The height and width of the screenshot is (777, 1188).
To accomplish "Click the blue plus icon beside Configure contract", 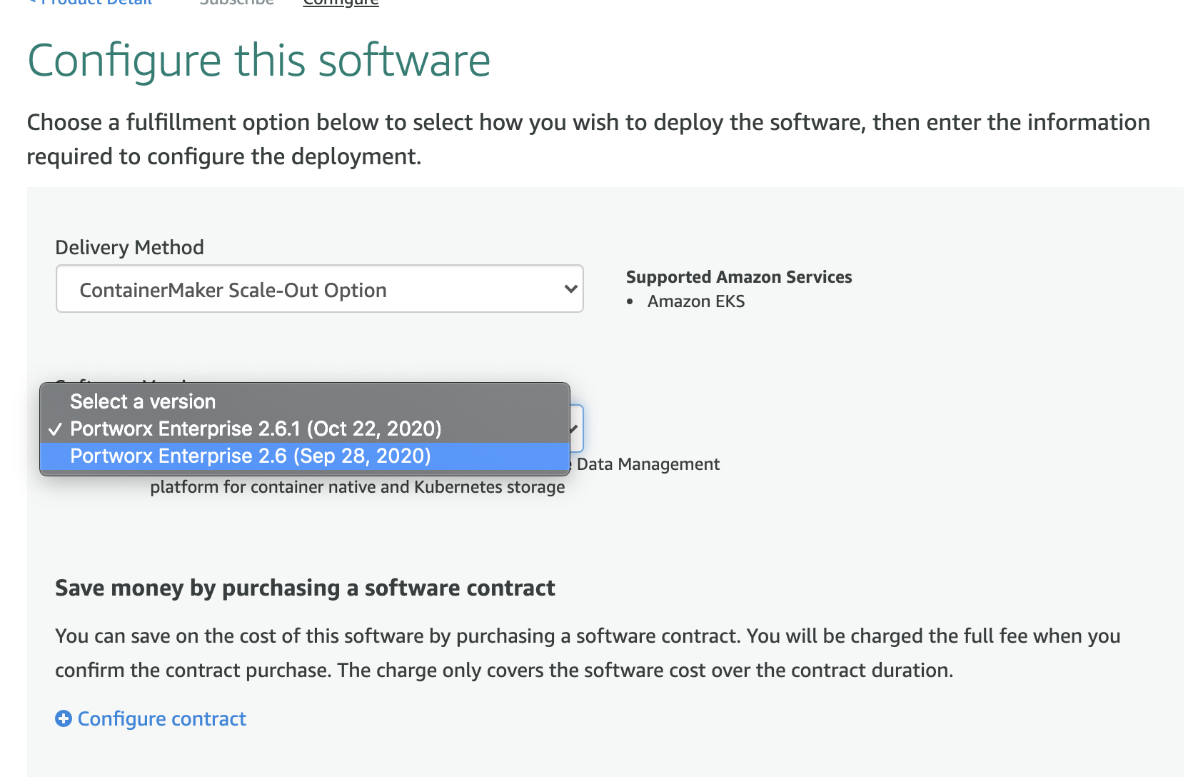I will [x=64, y=719].
